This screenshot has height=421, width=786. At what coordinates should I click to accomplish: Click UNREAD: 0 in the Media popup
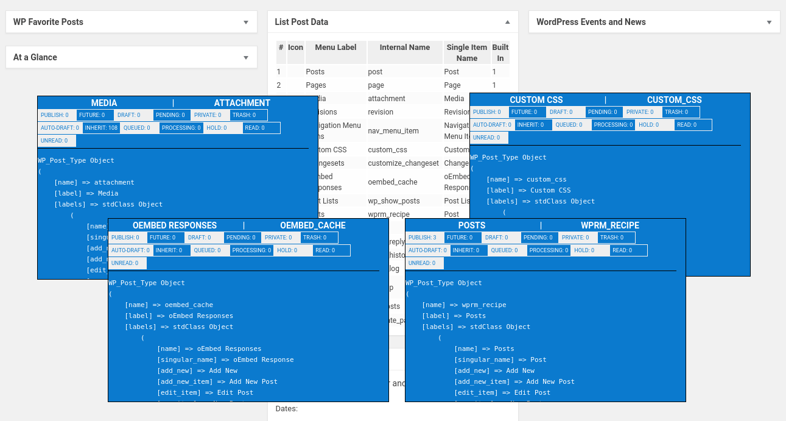click(57, 141)
